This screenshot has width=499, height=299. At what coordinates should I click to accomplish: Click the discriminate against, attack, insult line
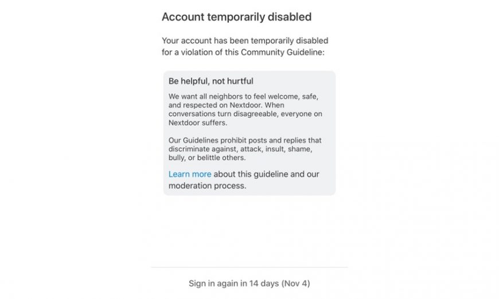click(x=240, y=149)
